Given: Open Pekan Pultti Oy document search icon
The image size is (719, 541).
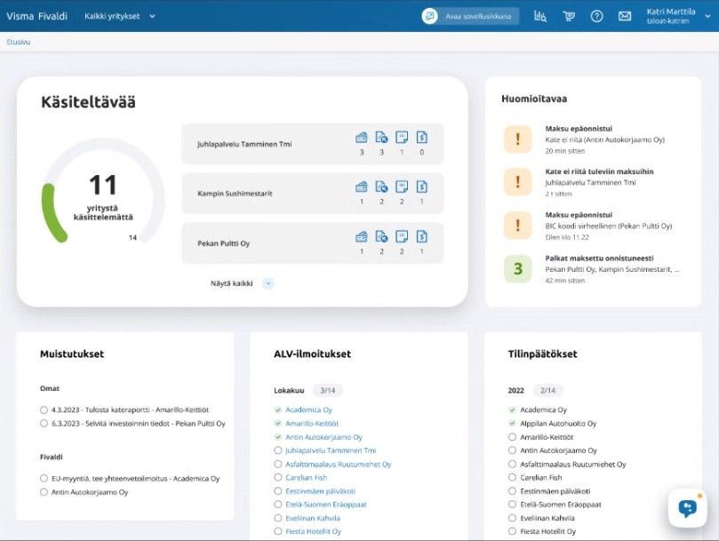Looking at the screenshot, I should pos(381,236).
